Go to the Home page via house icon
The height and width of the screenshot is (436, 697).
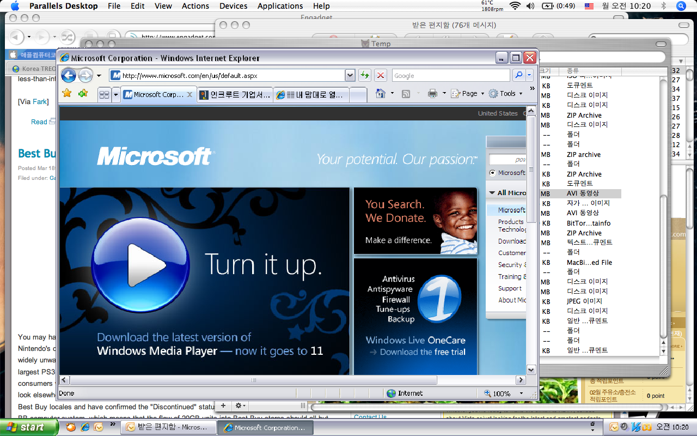(381, 94)
